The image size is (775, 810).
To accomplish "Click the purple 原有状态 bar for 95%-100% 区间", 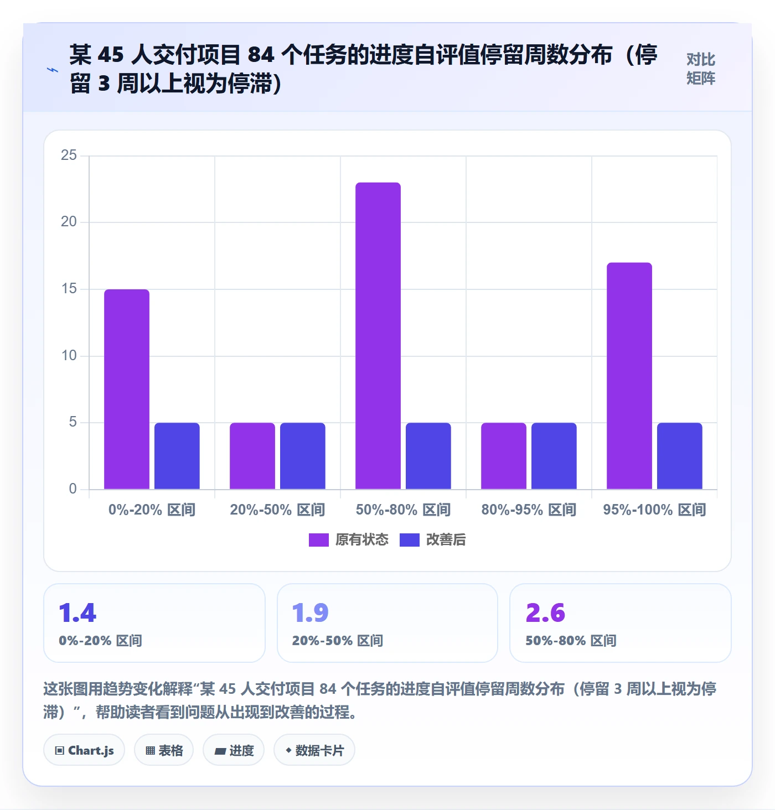I will (x=629, y=376).
